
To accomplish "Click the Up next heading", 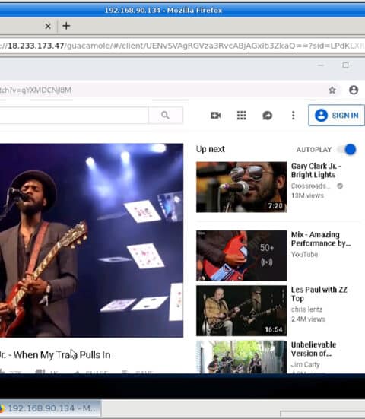I will click(x=211, y=149).
